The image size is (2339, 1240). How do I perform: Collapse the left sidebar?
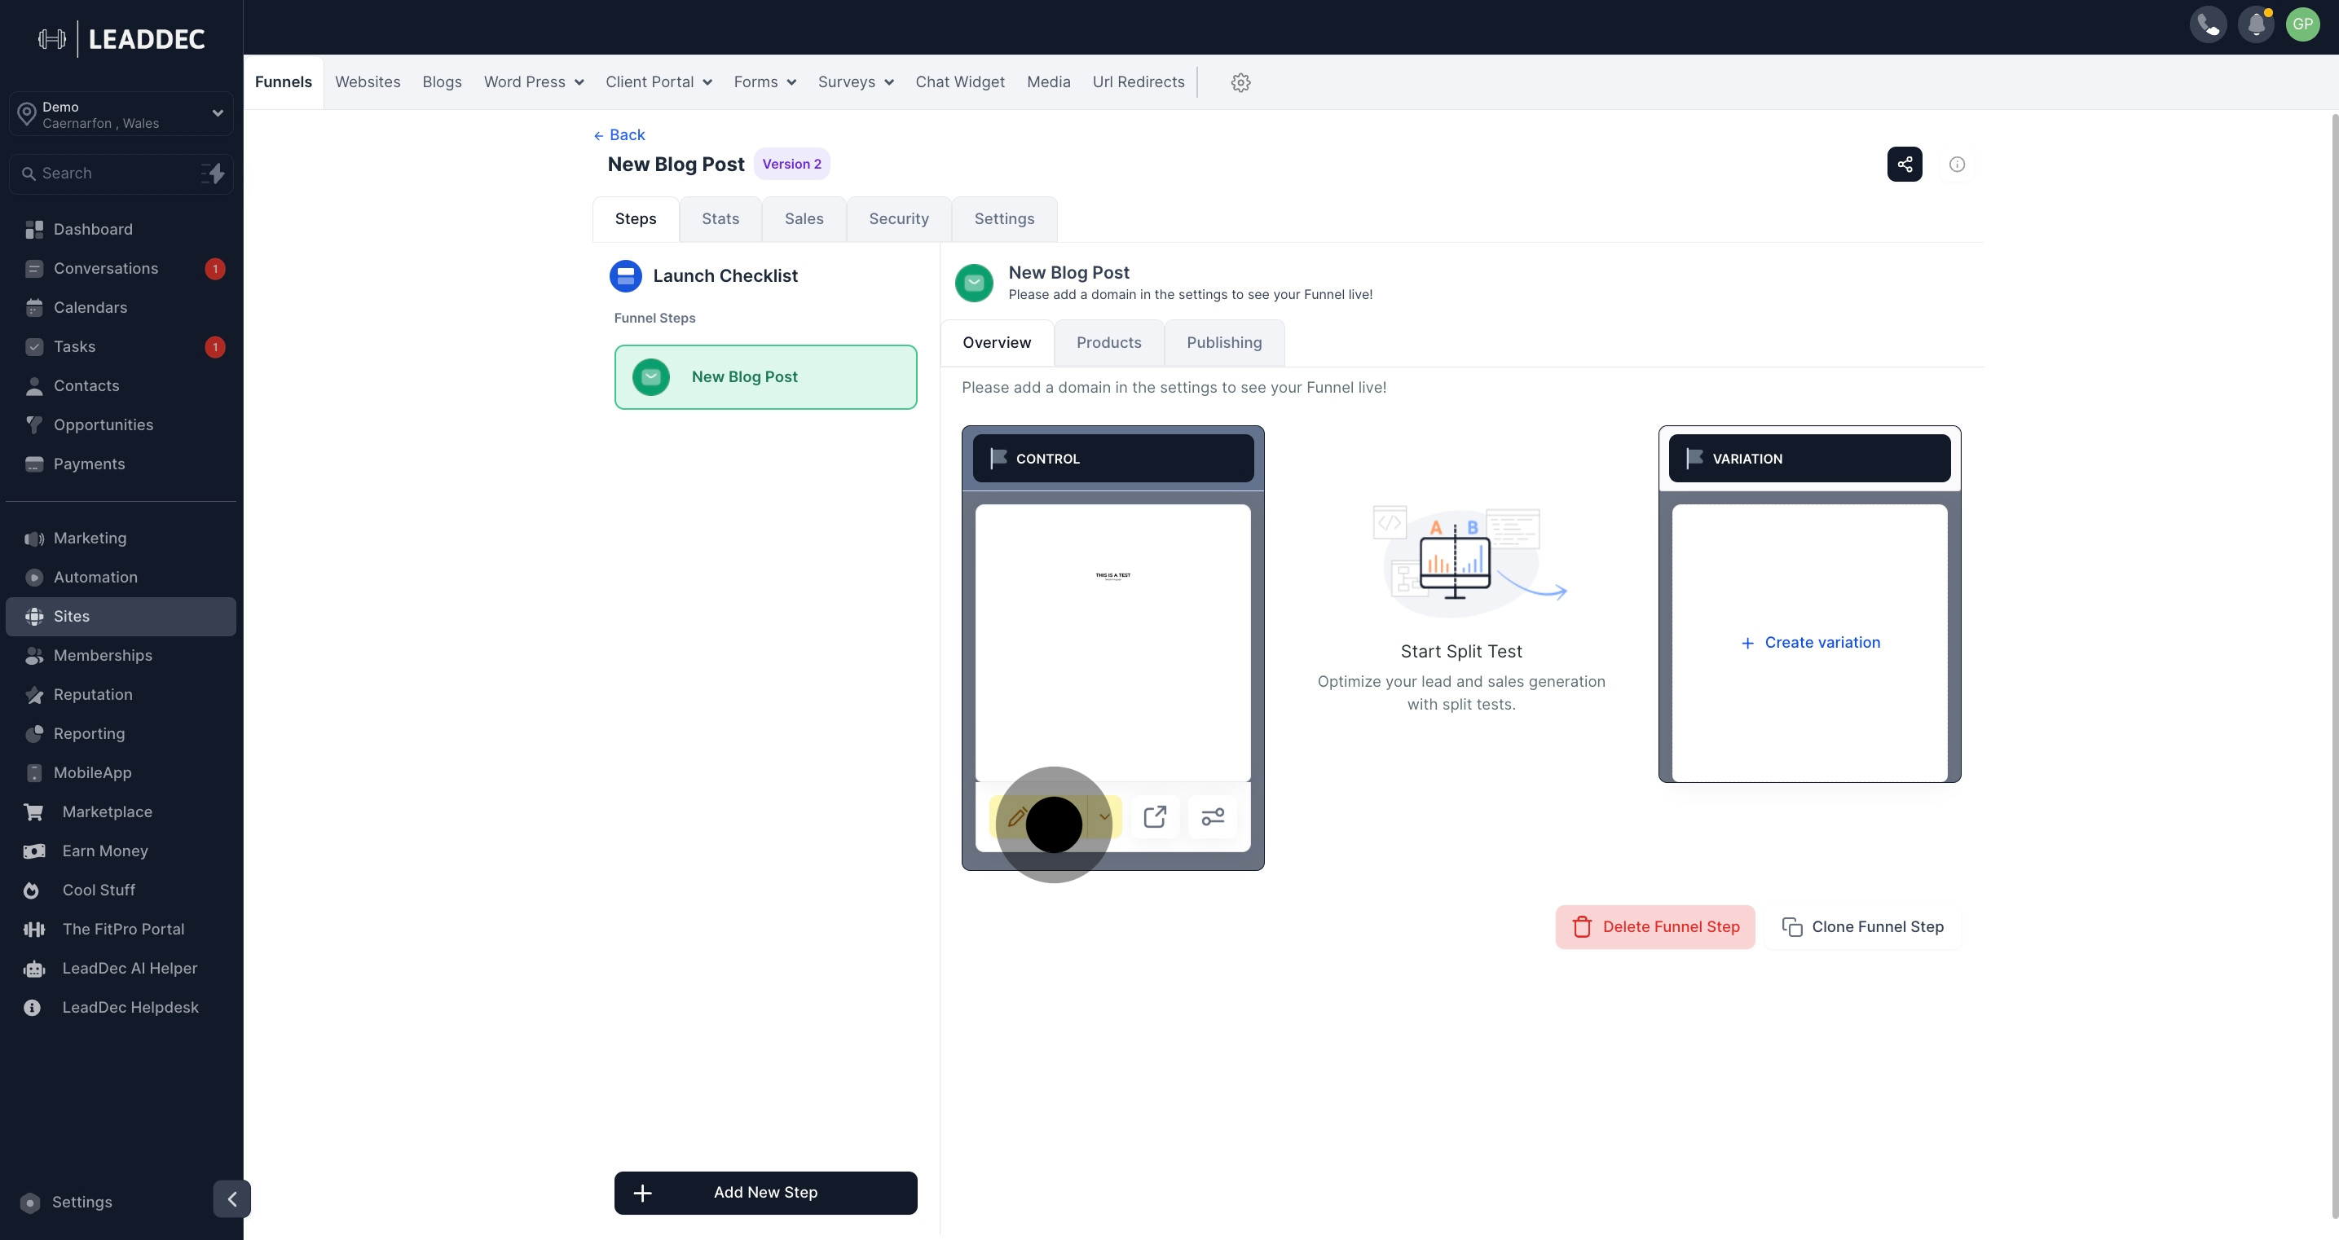pyautogui.click(x=231, y=1198)
